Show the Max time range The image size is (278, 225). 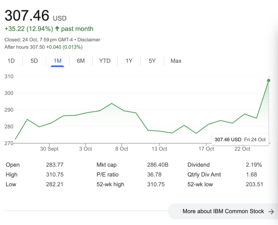[176, 61]
